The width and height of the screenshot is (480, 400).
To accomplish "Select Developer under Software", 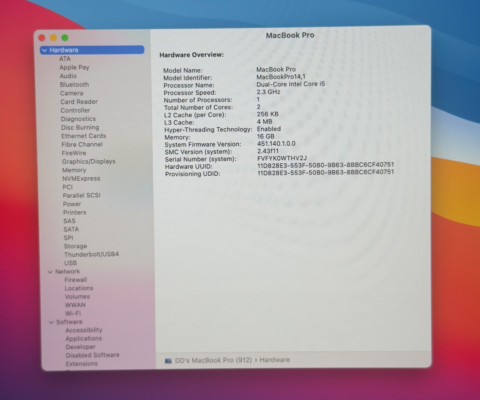I will 80,347.
